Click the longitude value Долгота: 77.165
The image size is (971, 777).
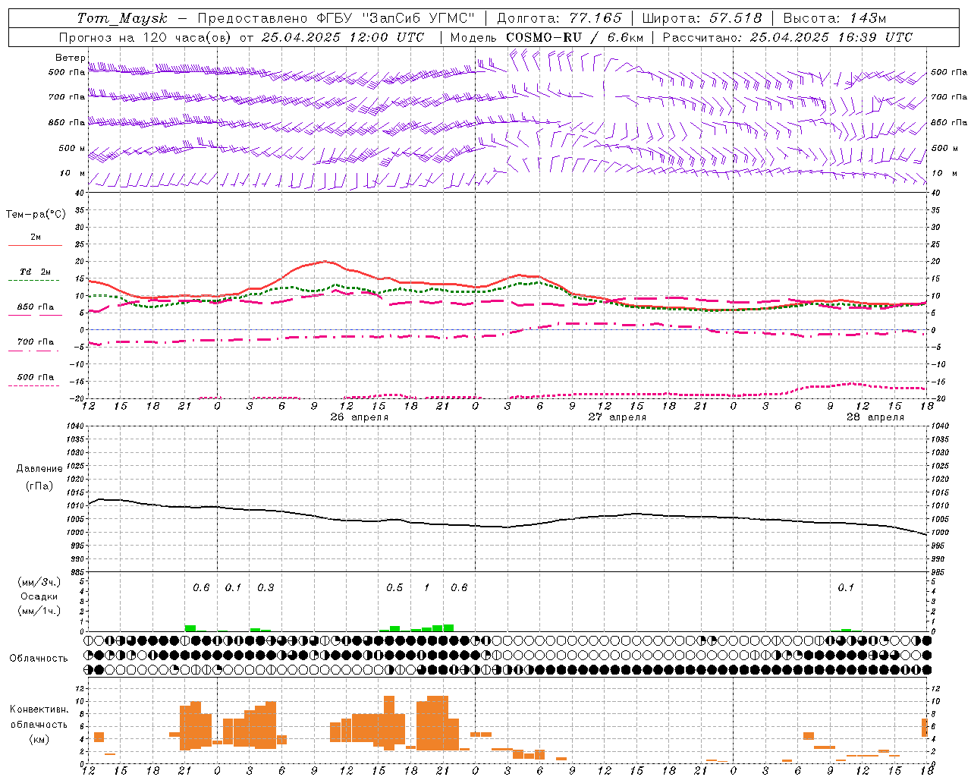[559, 18]
